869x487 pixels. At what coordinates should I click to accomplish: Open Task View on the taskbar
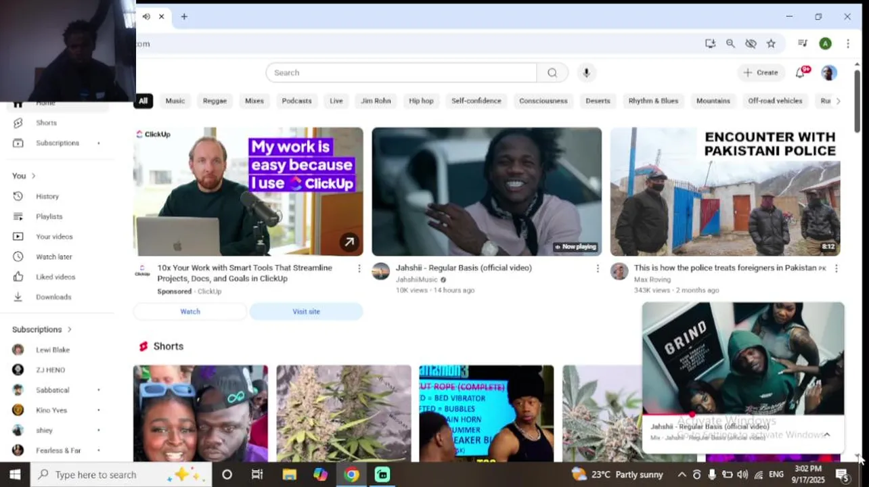[257, 475]
